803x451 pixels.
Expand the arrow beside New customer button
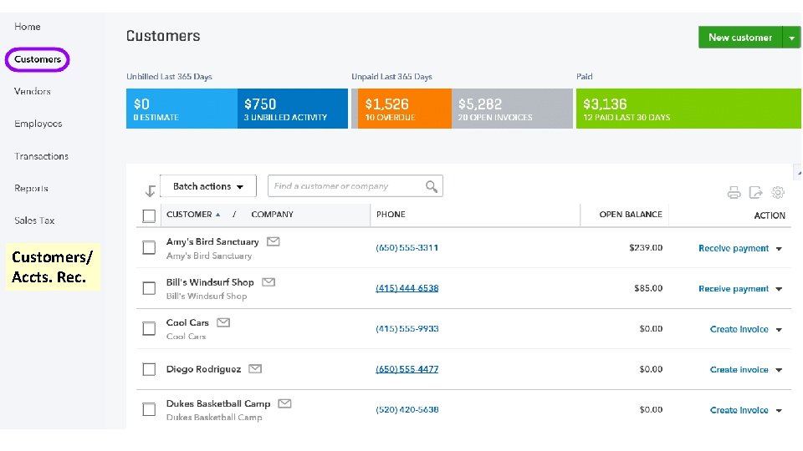click(791, 38)
